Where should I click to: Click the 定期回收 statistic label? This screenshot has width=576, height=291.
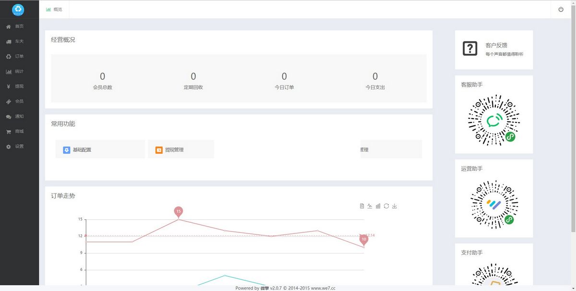tap(193, 87)
